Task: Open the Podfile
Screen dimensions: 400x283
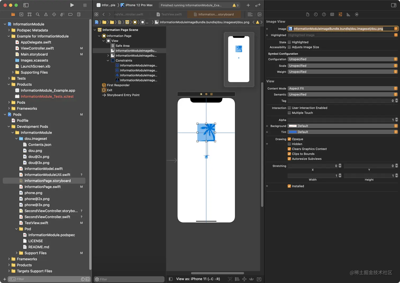Action: pos(22,120)
